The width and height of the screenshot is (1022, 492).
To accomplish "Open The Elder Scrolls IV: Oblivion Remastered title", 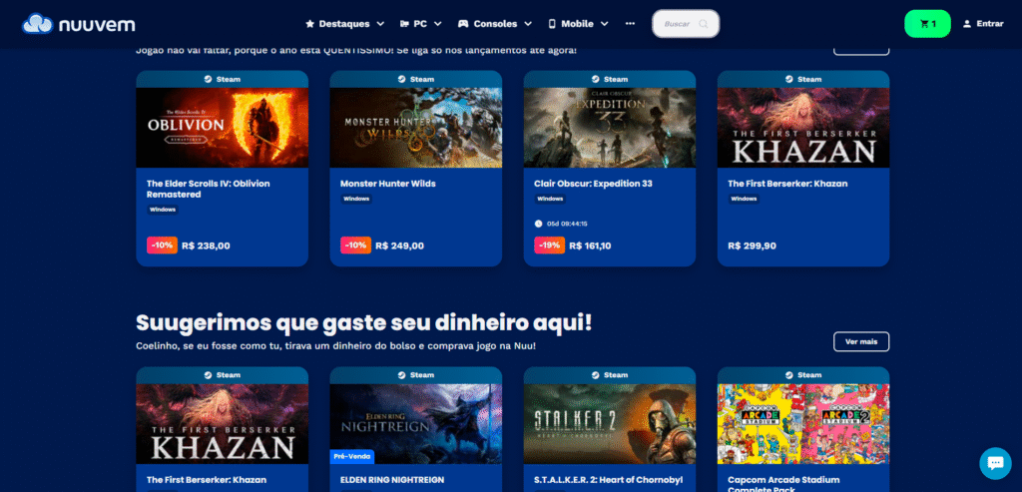I will [208, 189].
